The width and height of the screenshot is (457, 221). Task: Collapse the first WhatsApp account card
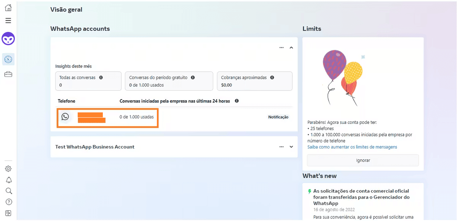291,48
